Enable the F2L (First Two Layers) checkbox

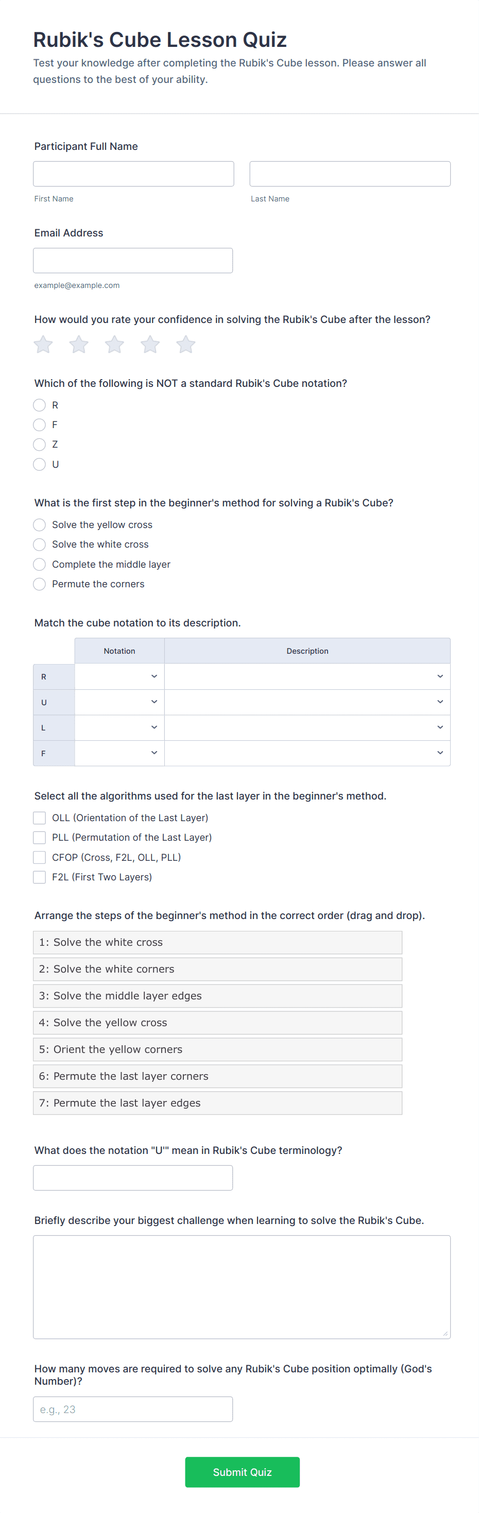pos(39,877)
